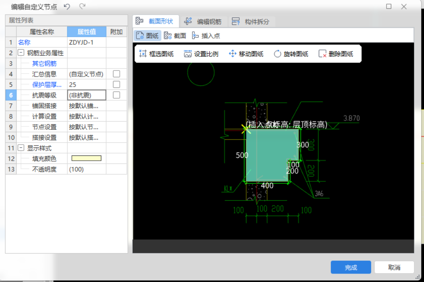The width and height of the screenshot is (424, 282).
Task: Click the 保护层厚度 value 25
Action: [86, 85]
